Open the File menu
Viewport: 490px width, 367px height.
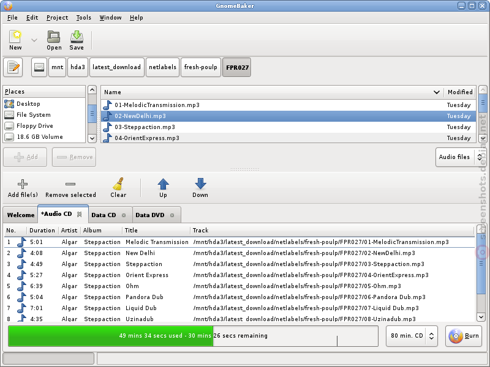click(12, 18)
